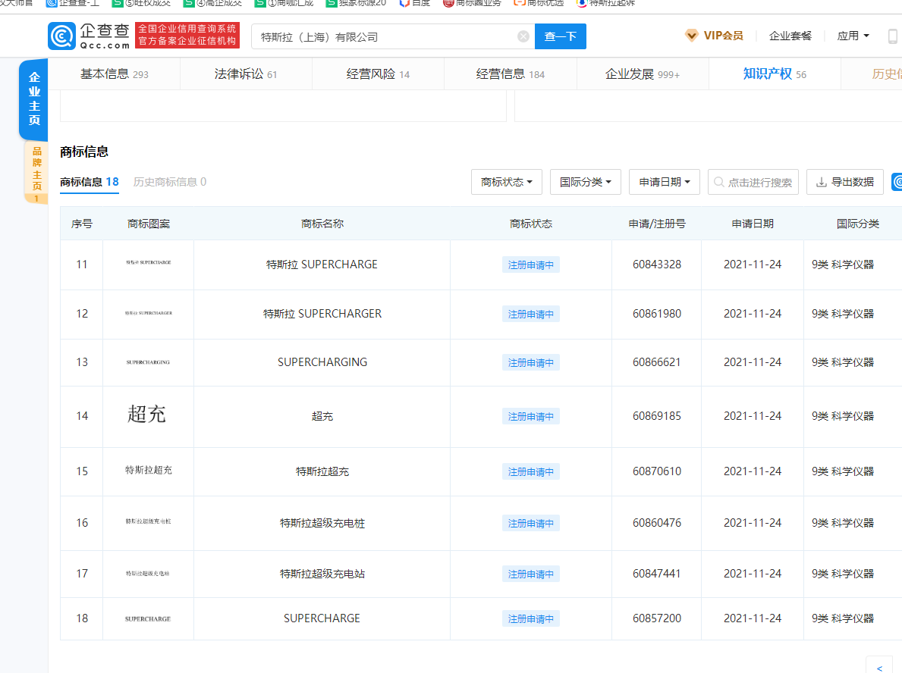
Task: Open trademark name SUPERCHARGING
Action: pyautogui.click(x=322, y=362)
